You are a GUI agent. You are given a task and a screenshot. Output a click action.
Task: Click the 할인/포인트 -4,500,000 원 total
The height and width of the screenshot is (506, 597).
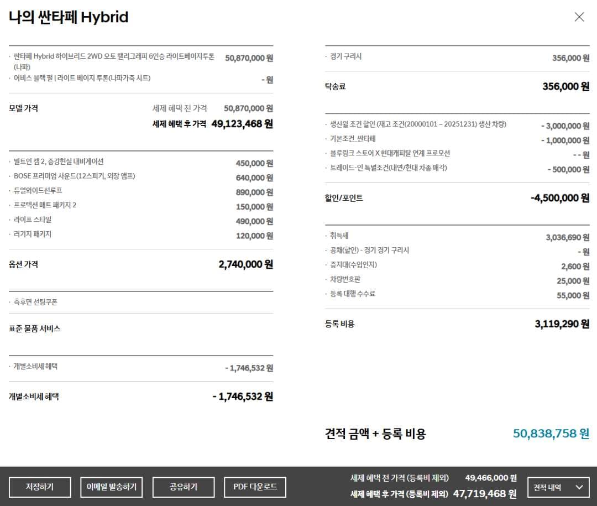tap(560, 198)
